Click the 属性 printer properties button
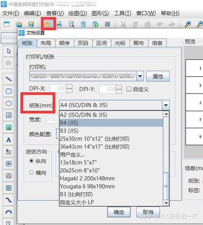This screenshot has height=225, width=203. click(x=158, y=76)
